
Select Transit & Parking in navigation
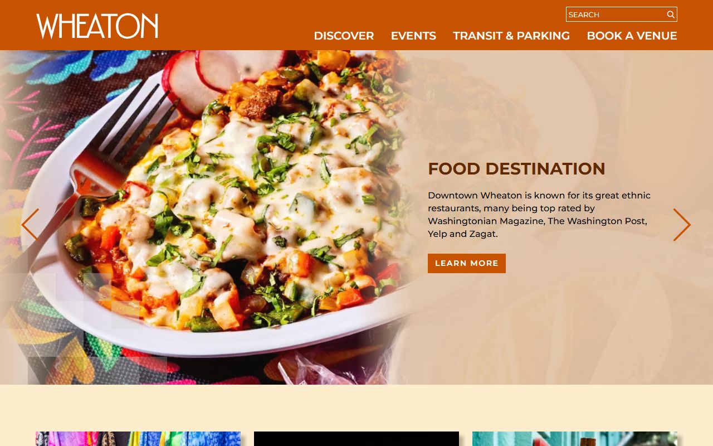511,36
